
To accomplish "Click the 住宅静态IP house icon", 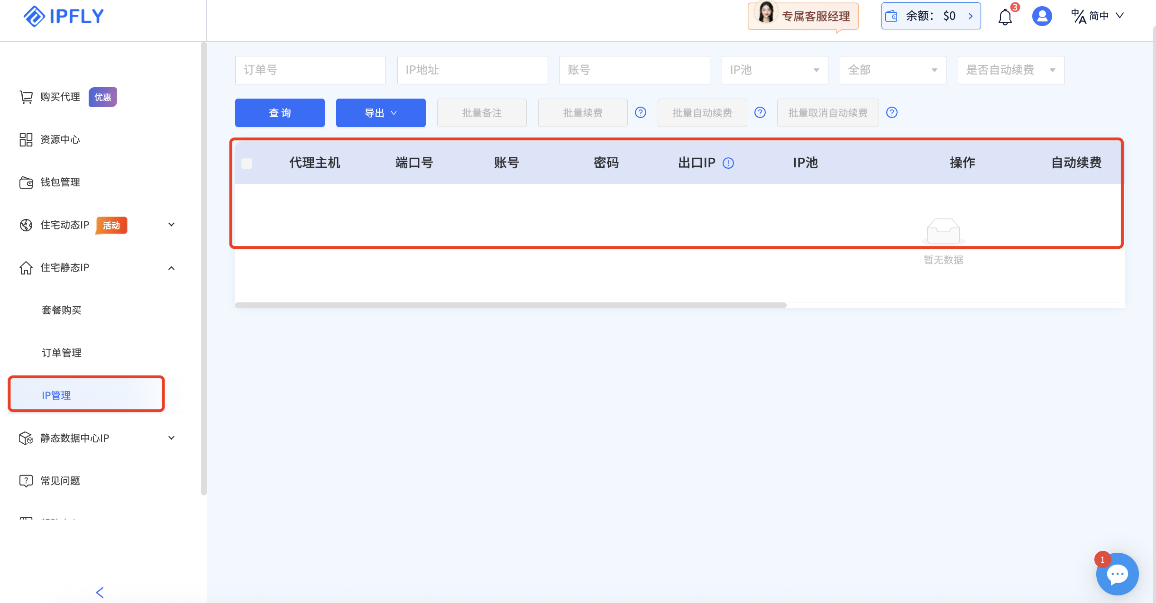I will [x=26, y=268].
